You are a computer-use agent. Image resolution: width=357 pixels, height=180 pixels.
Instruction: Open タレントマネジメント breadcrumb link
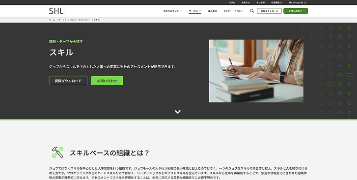80,20
